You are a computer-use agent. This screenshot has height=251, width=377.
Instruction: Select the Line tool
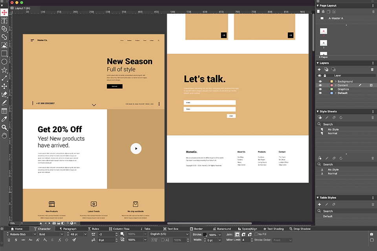4,78
